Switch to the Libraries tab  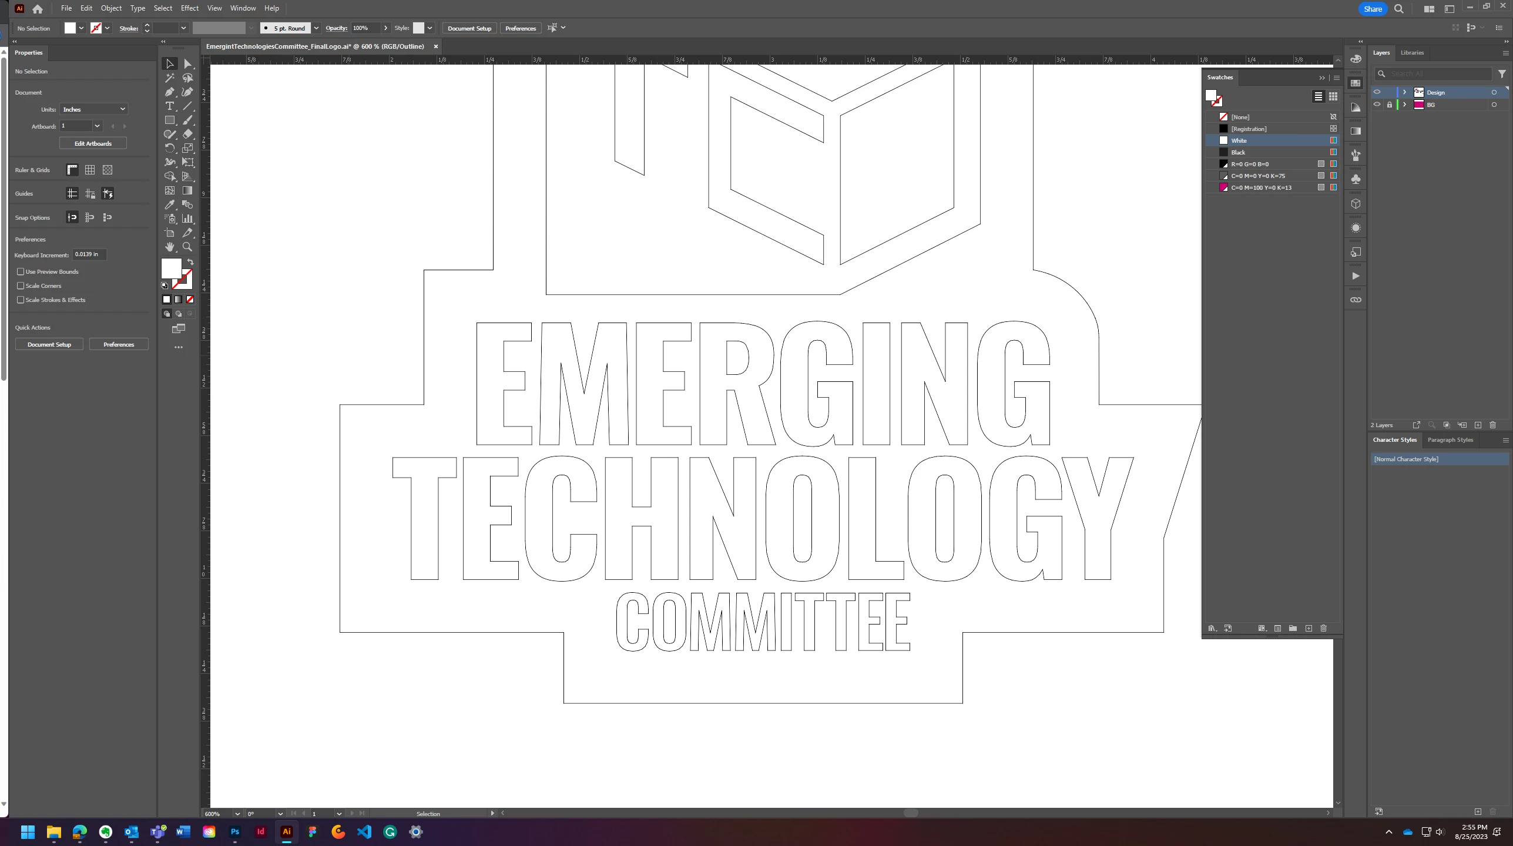1412,52
